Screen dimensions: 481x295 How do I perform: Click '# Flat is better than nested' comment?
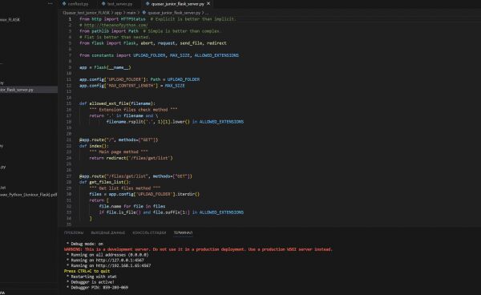coord(115,37)
